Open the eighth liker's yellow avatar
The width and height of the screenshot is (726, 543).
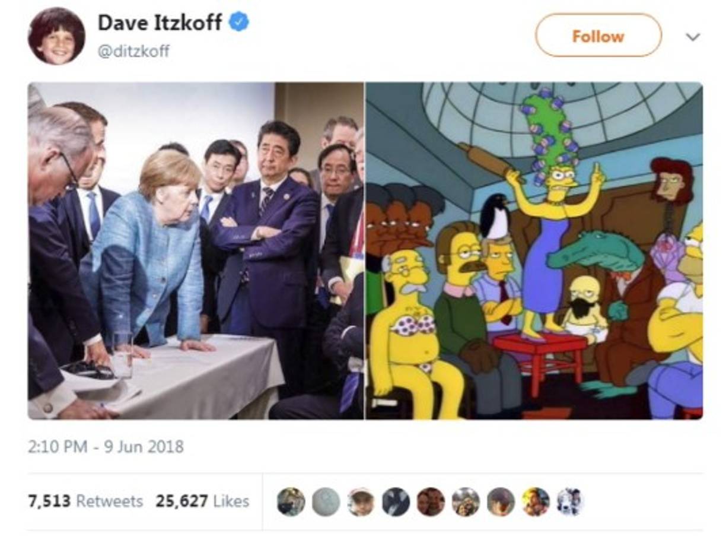[x=536, y=502]
